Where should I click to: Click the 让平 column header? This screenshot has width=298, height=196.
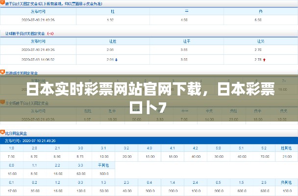tap(186, 42)
